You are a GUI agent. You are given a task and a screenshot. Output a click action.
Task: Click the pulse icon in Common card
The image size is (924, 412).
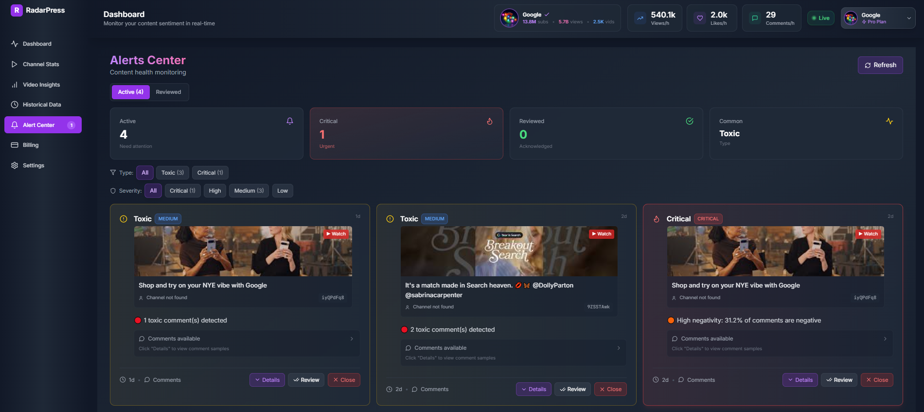889,121
